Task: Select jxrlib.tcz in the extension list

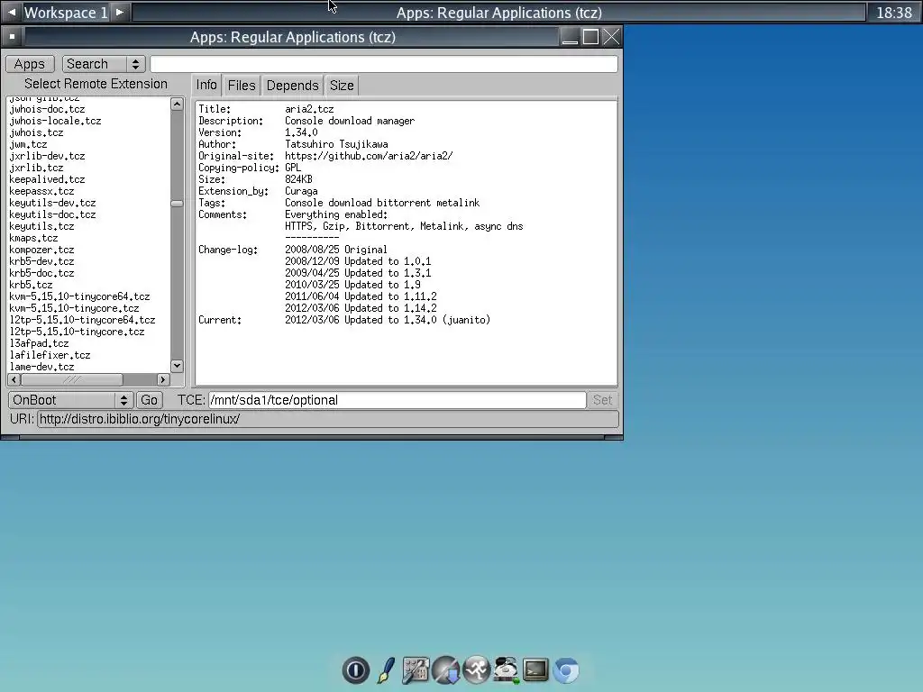Action: tap(36, 168)
